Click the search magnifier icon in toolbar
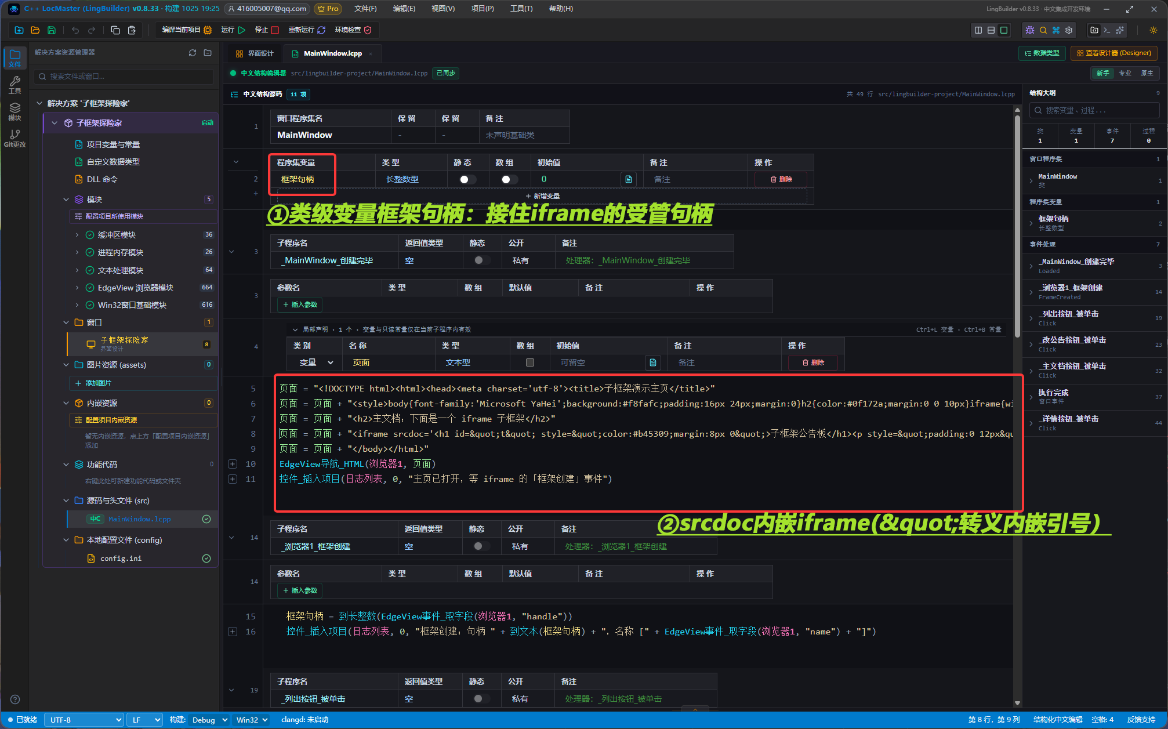Image resolution: width=1168 pixels, height=729 pixels. tap(1043, 30)
